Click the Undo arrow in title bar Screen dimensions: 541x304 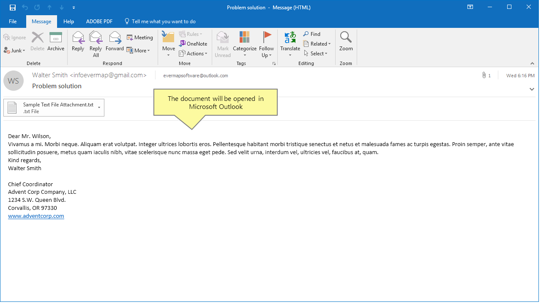pyautogui.click(x=25, y=7)
